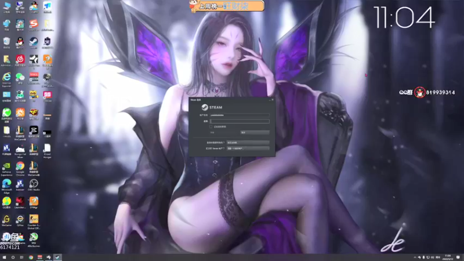Minimize the Steam login window
The image size is (464, 261).
tap(270, 100)
